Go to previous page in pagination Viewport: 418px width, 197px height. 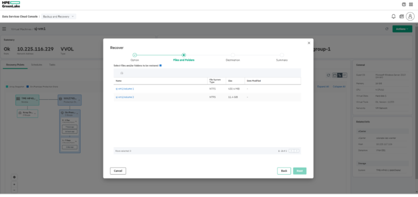291,151
